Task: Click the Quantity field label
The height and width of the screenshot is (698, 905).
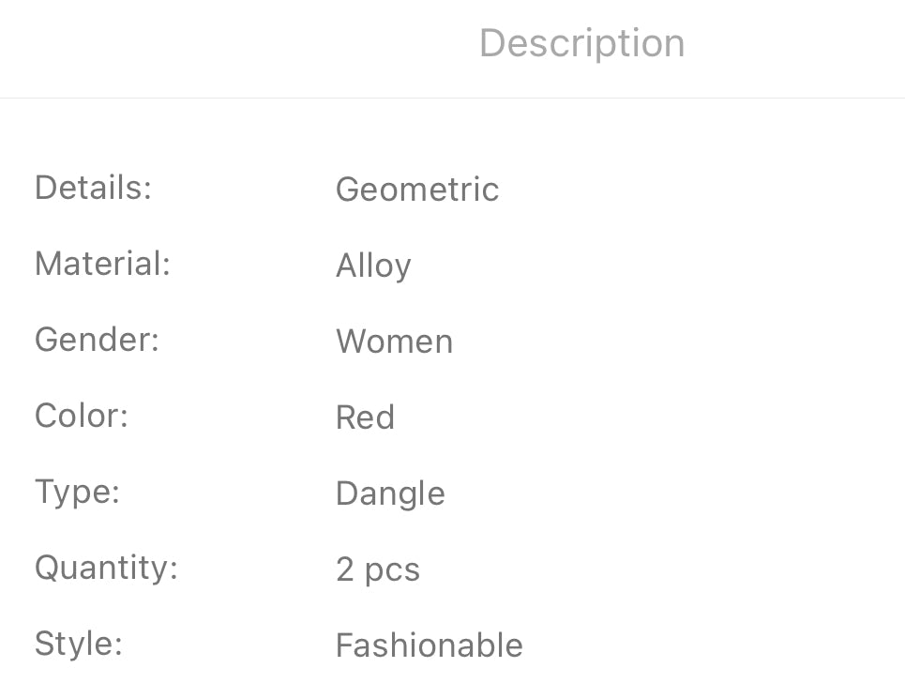Action: click(x=106, y=568)
